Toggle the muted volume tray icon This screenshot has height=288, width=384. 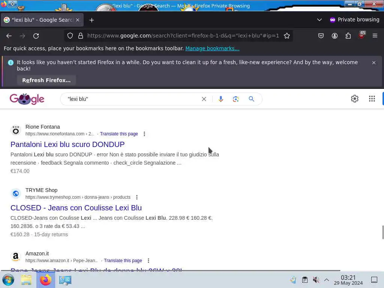[x=316, y=280]
